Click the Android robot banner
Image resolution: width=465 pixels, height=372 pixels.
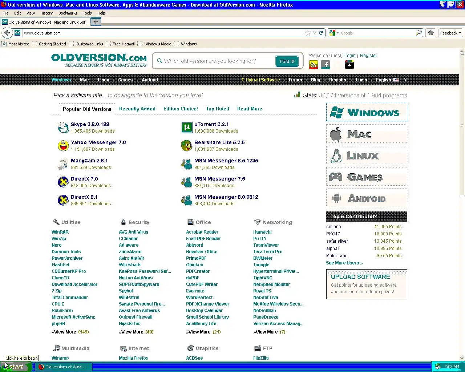[x=367, y=198]
